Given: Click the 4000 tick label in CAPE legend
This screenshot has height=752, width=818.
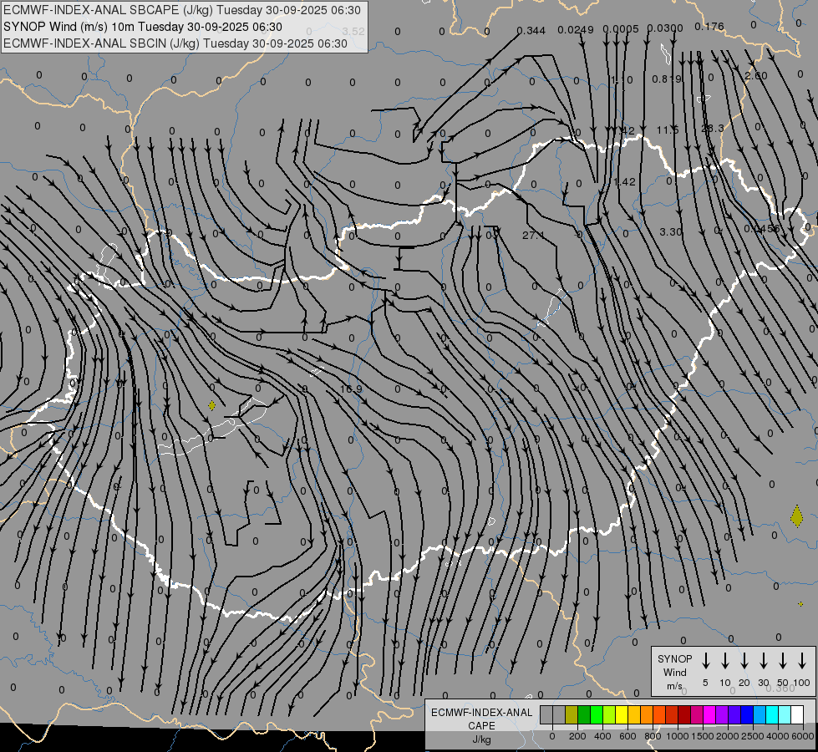Looking at the screenshot, I should coord(778,736).
